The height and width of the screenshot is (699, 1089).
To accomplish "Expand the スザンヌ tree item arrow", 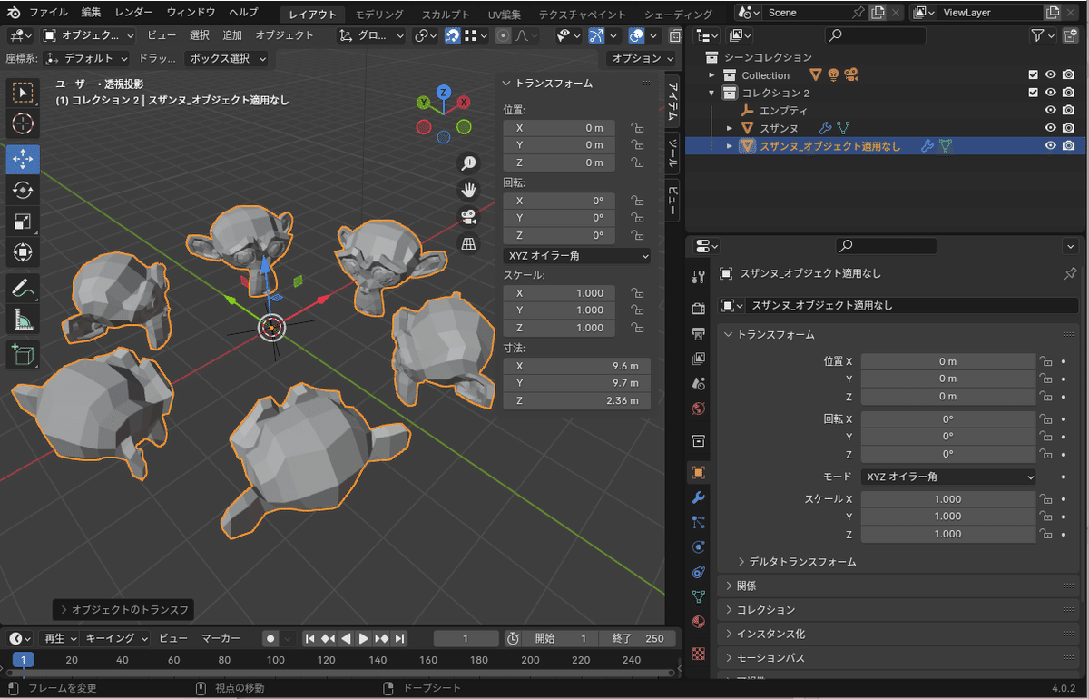I will coord(730,128).
